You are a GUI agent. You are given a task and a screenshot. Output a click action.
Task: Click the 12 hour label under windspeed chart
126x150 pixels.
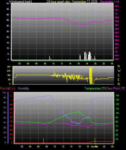[x=62, y=64]
